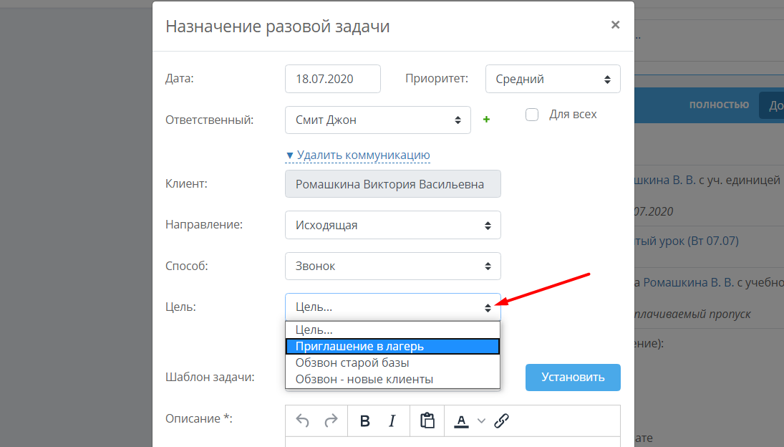Add another responsible with green plus
784x447 pixels.
pyautogui.click(x=486, y=120)
